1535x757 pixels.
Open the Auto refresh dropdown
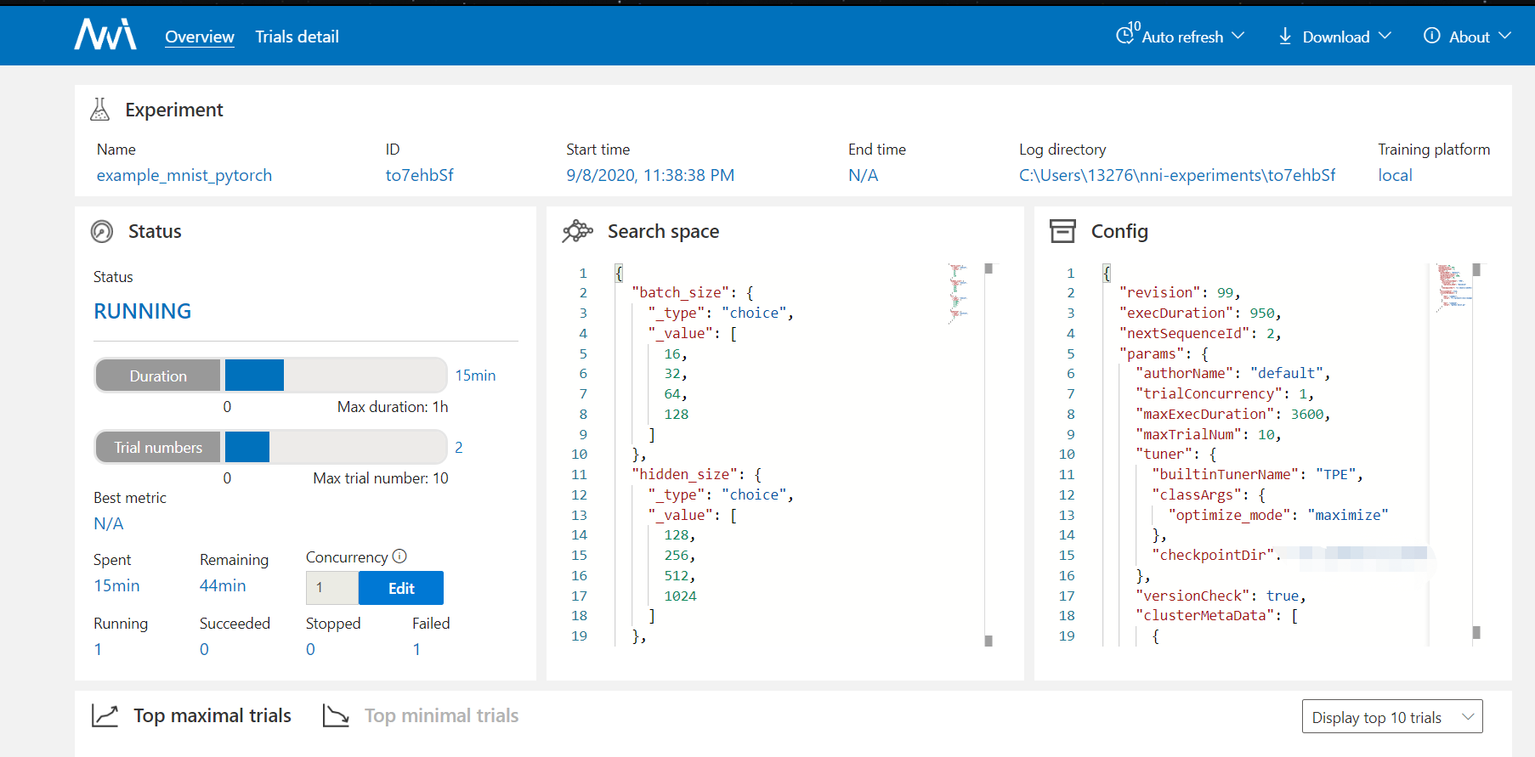point(1181,36)
